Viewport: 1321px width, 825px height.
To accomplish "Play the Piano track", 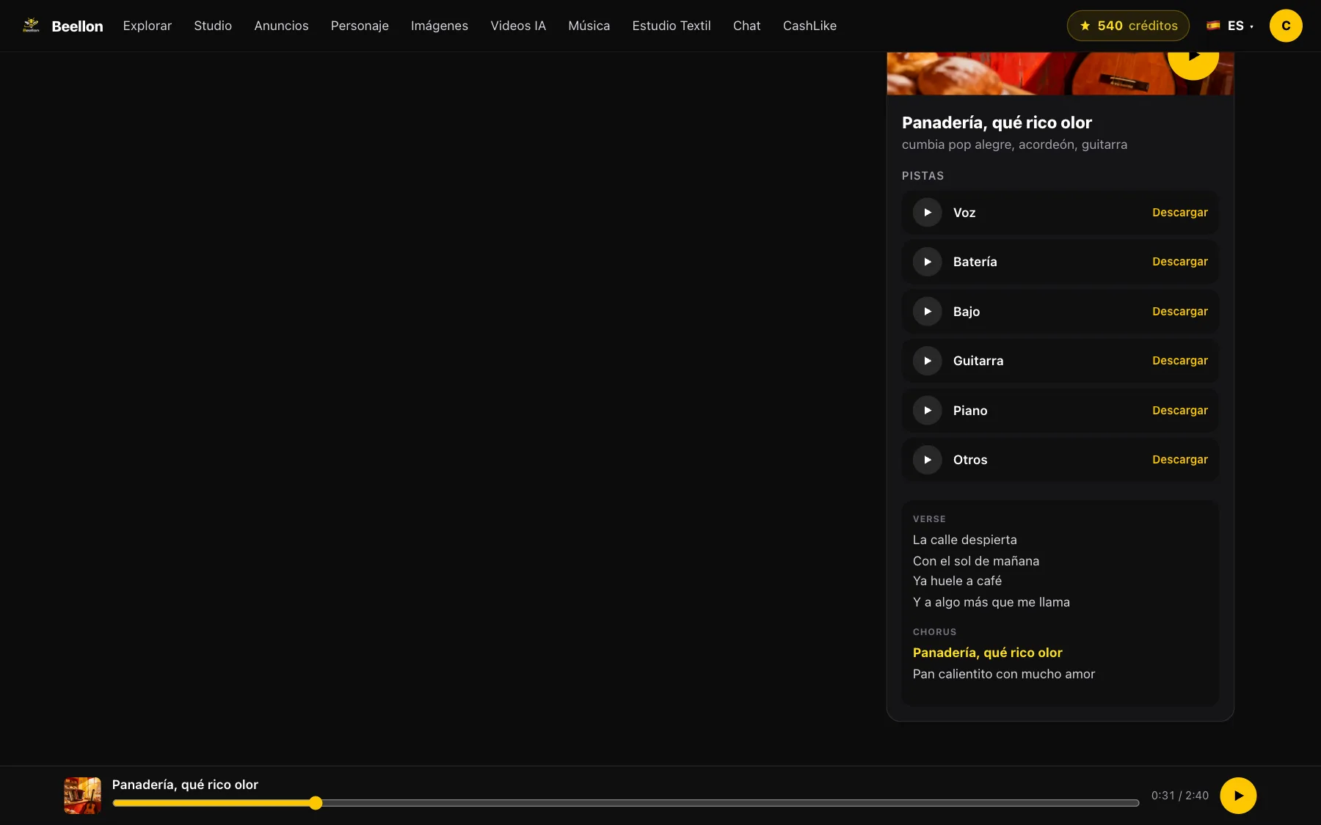I will coord(927,411).
